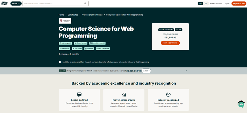Image resolution: width=247 pixels, height=113 pixels.
Task: Click the ₹23,855.85 INR price in banner
Action: pos(133,71)
